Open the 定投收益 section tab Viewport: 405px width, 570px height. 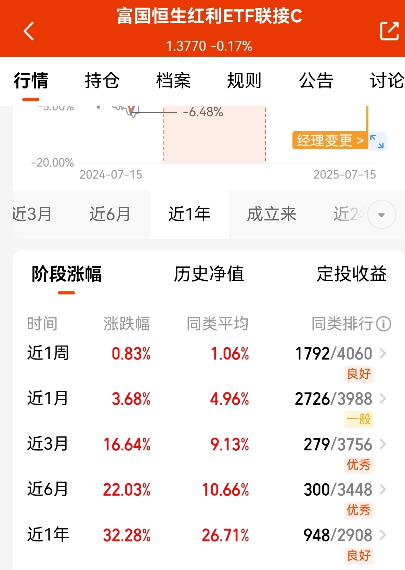coord(352,274)
